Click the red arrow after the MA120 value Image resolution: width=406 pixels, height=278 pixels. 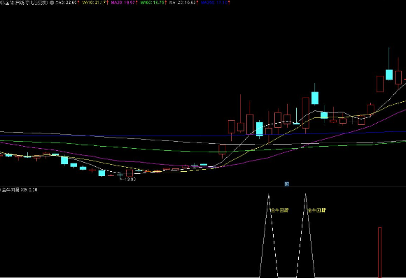tap(197, 3)
